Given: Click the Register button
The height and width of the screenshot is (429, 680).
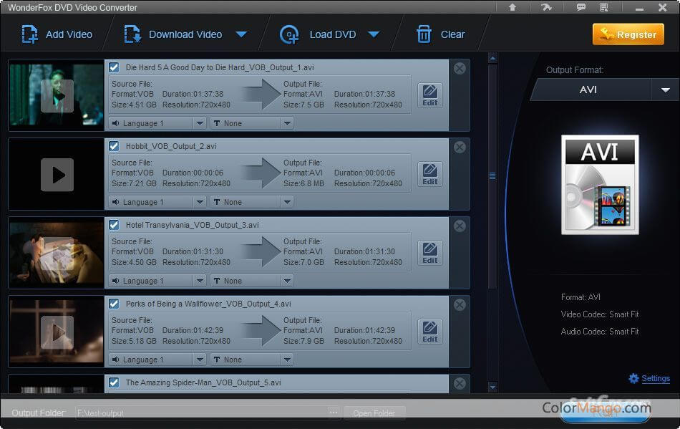Looking at the screenshot, I should (628, 34).
